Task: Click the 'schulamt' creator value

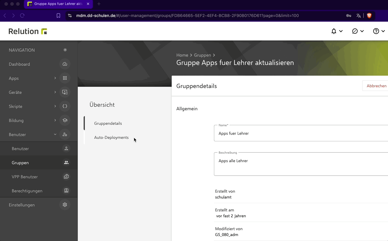Action: tap(223, 197)
